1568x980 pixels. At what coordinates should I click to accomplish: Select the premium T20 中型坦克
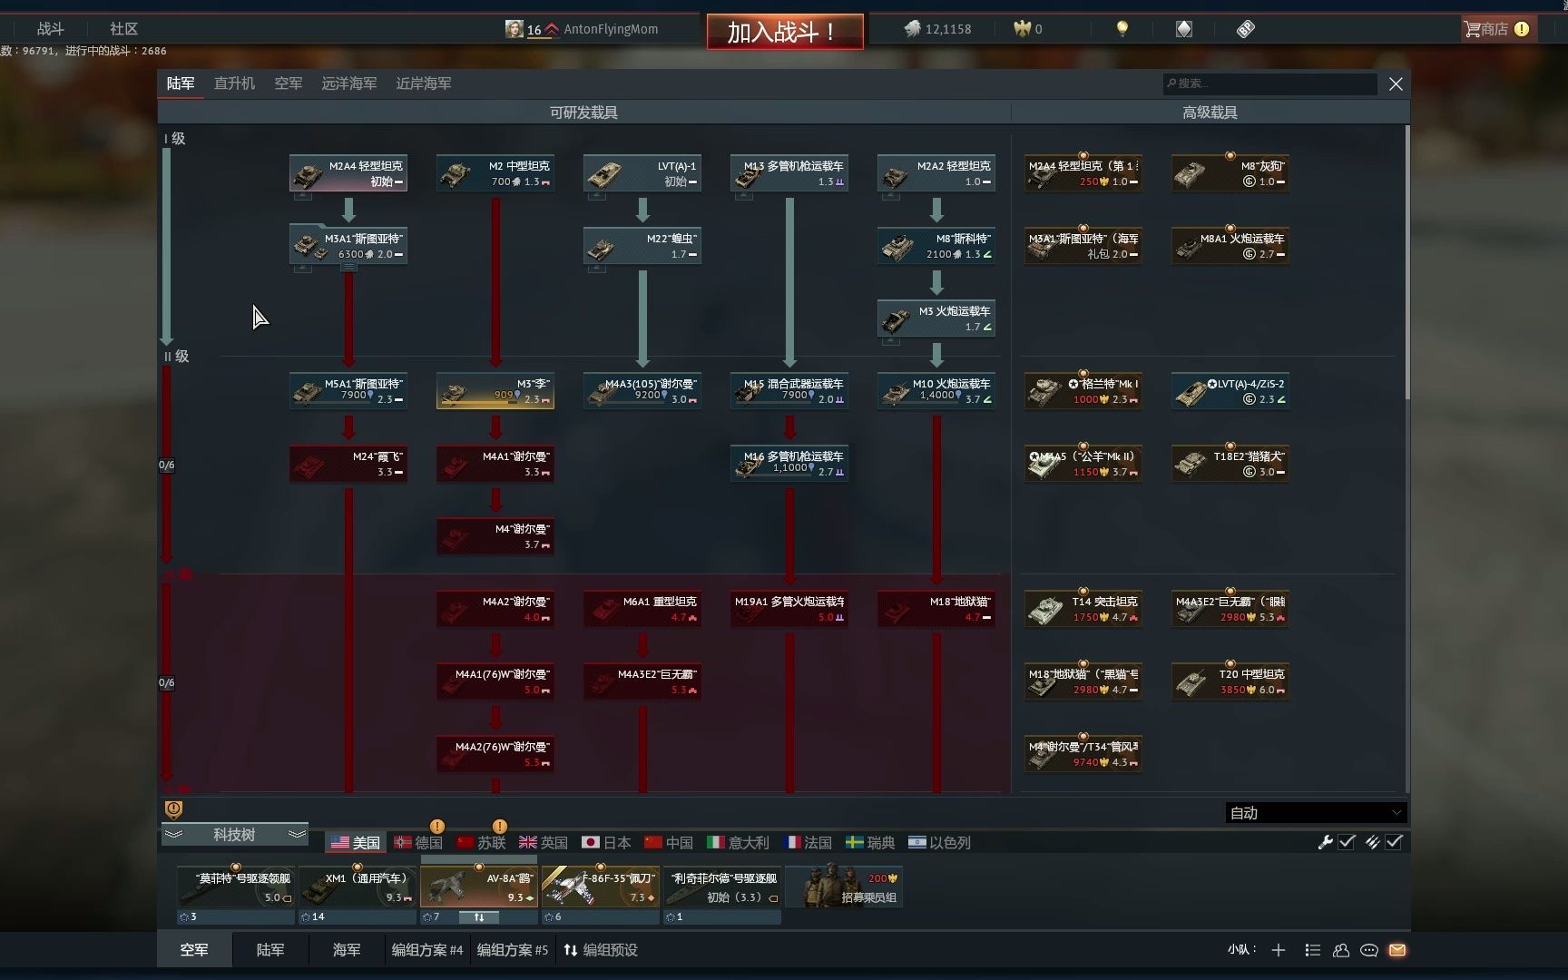coord(1230,681)
